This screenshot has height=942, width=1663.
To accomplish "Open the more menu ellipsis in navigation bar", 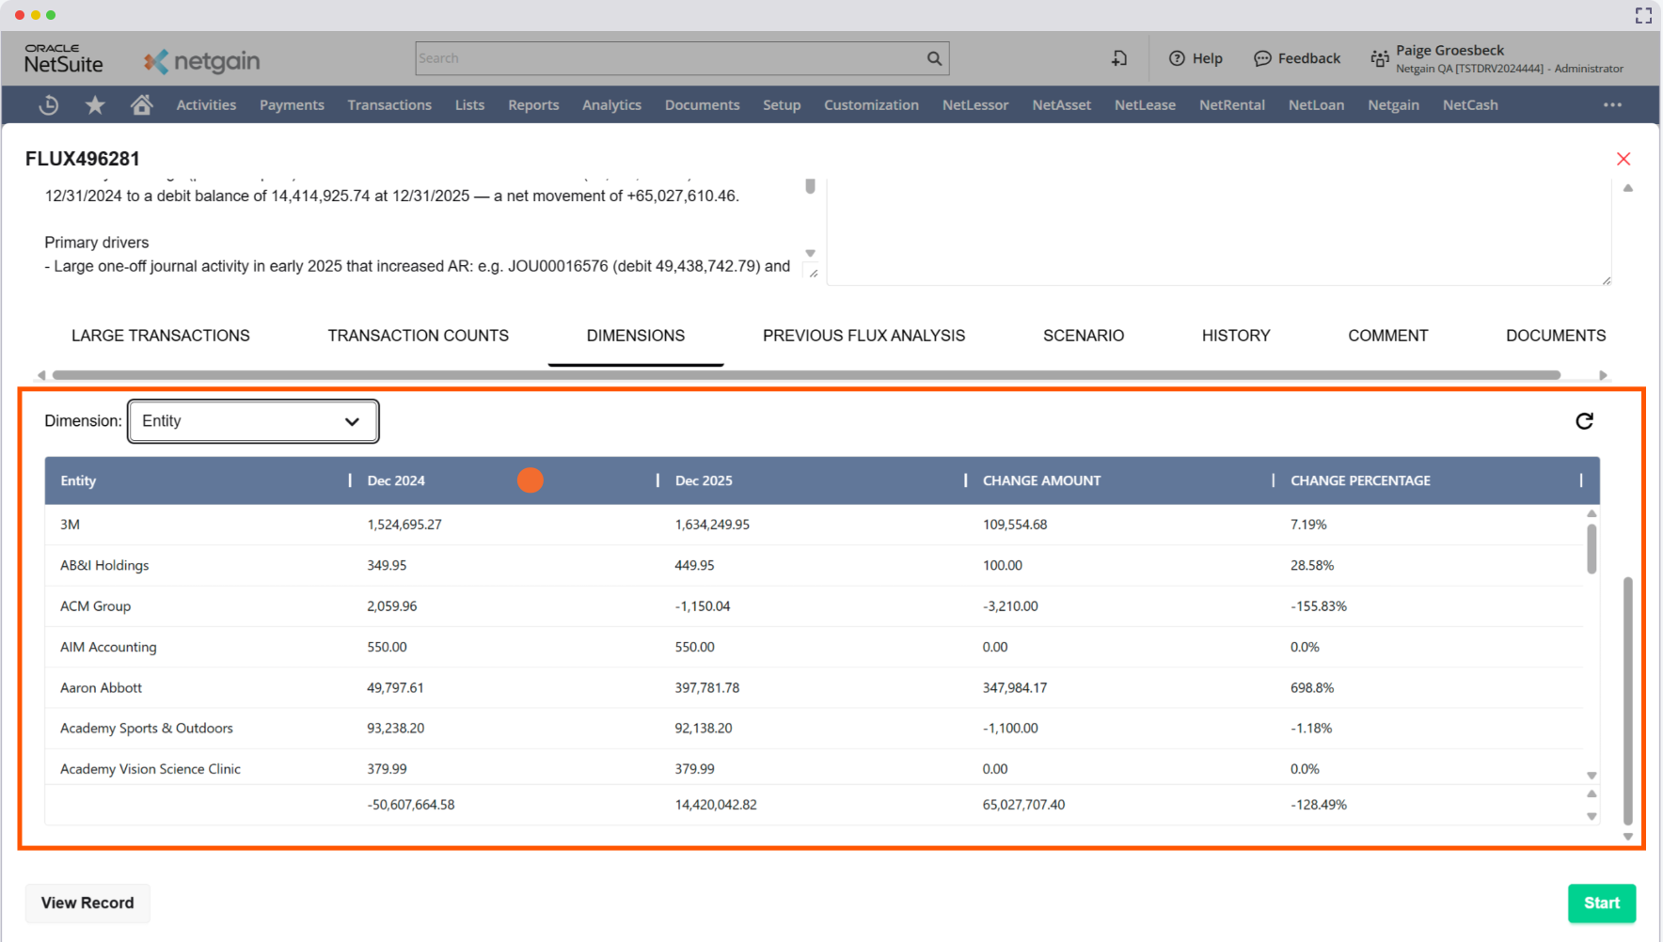I will 1612,105.
